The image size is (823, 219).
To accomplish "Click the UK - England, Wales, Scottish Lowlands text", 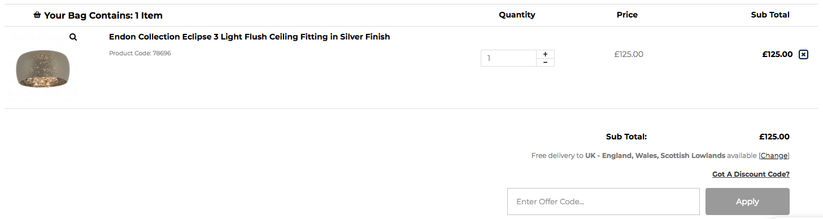I will pos(655,156).
